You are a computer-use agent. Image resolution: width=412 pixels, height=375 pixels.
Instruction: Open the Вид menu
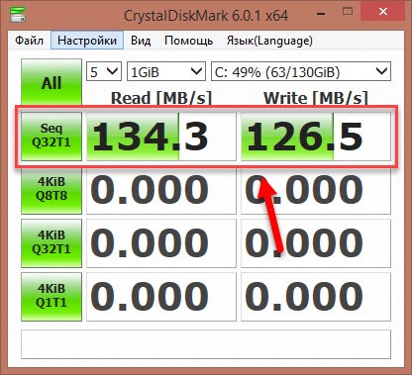pos(141,41)
